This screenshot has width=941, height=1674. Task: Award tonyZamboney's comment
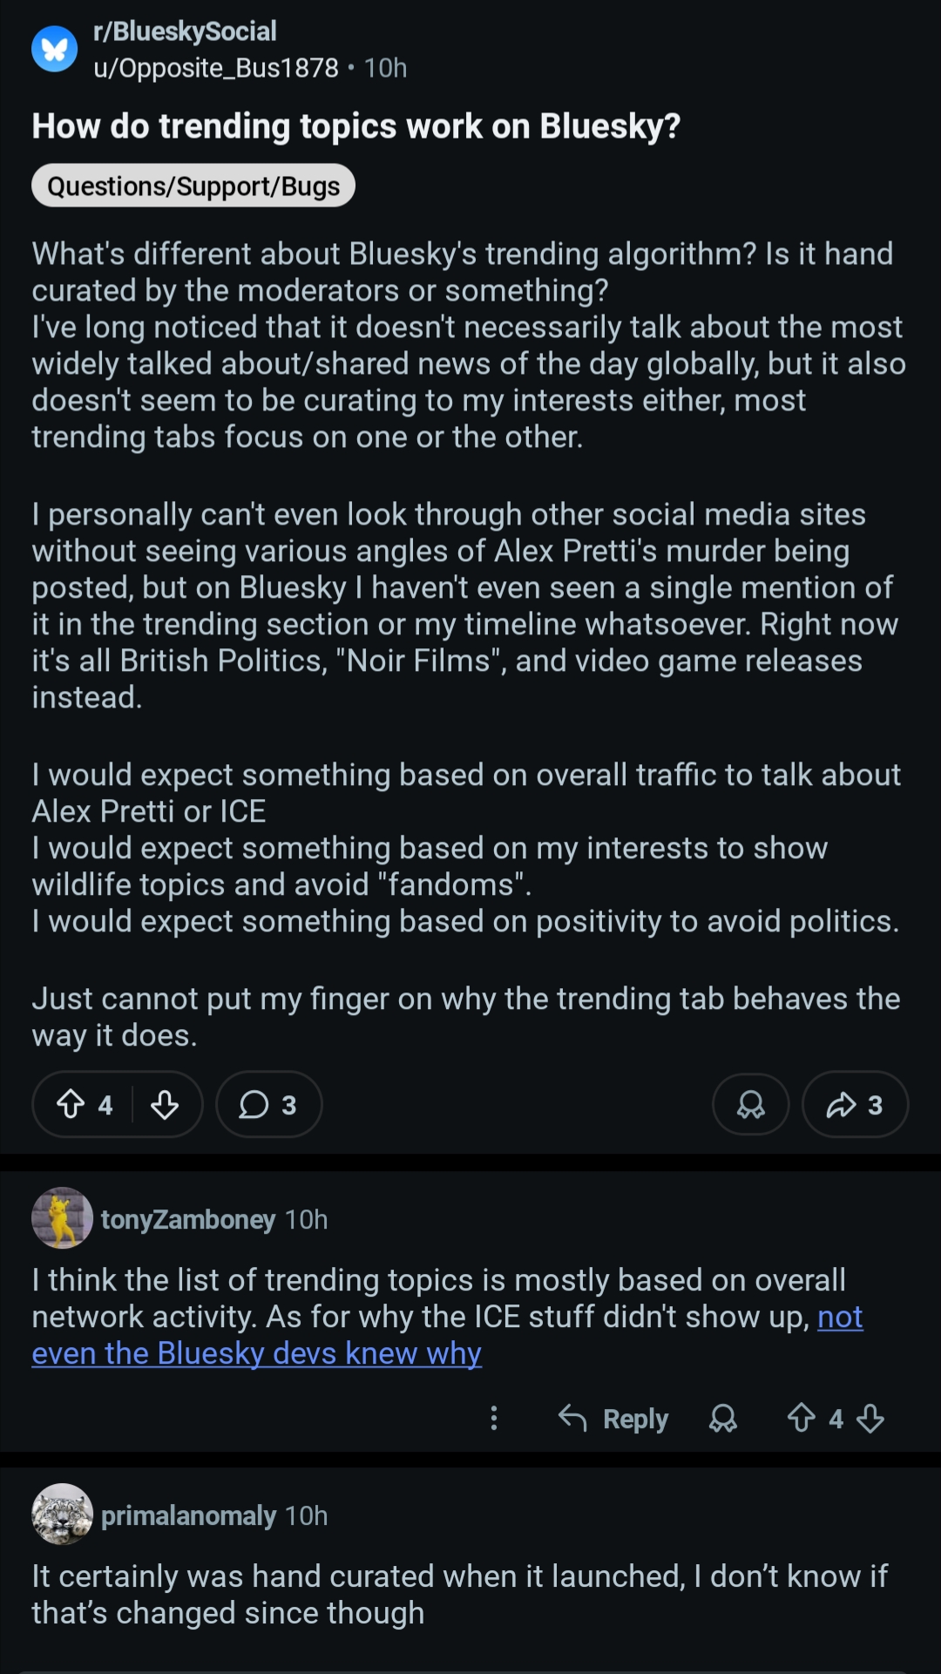pos(723,1419)
